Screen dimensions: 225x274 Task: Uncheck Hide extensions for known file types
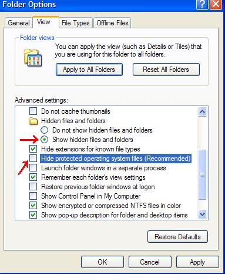point(33,149)
